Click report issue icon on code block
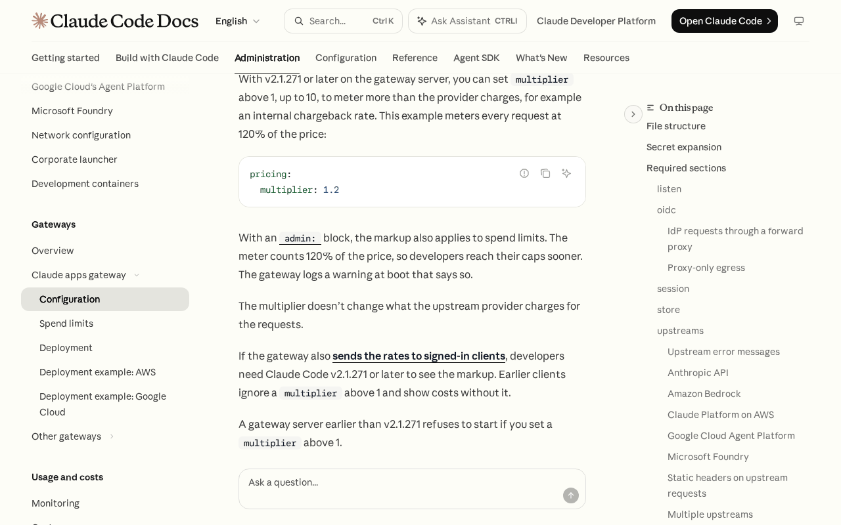 (x=524, y=173)
